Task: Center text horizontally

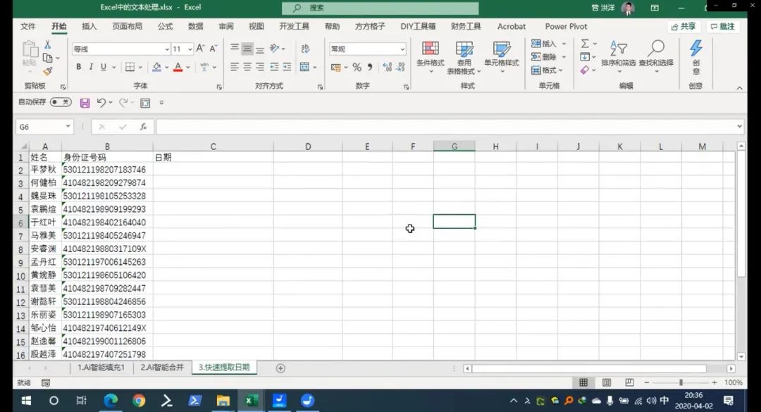Action: click(x=247, y=67)
